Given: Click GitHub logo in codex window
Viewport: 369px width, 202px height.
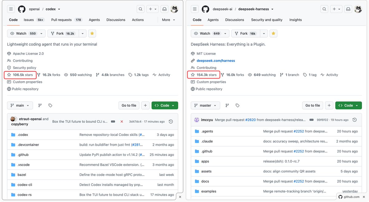Looking at the screenshot, I should (22, 9).
